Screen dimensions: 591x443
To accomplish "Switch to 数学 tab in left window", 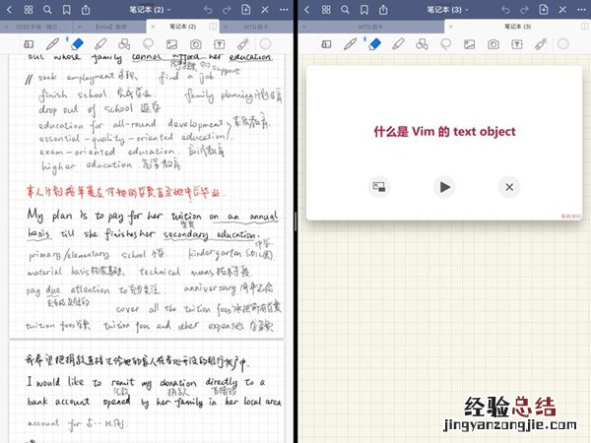I will [110, 27].
